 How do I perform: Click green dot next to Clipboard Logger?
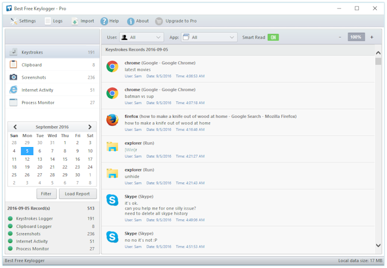[x=10, y=226]
